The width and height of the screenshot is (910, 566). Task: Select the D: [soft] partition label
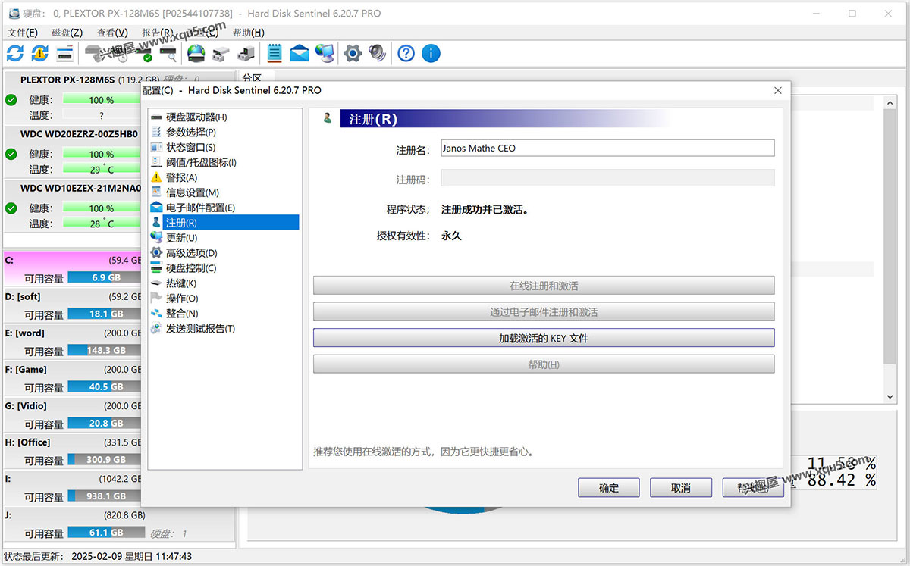[23, 297]
